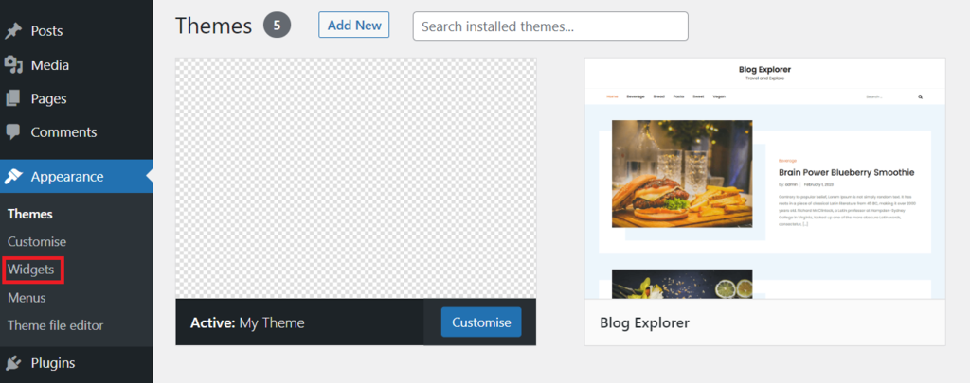Focus the Search installed themes field
970x383 pixels.
point(550,26)
